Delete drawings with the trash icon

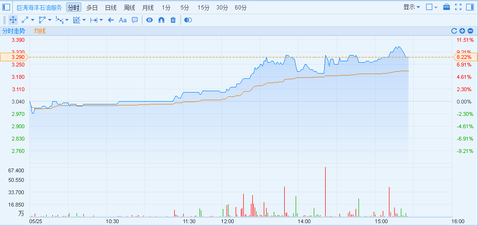tap(173, 20)
